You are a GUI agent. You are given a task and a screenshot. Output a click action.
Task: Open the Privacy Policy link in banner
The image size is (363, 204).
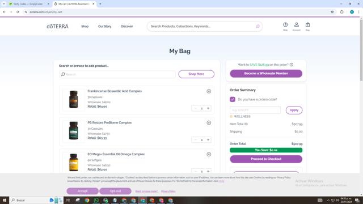click(x=168, y=192)
